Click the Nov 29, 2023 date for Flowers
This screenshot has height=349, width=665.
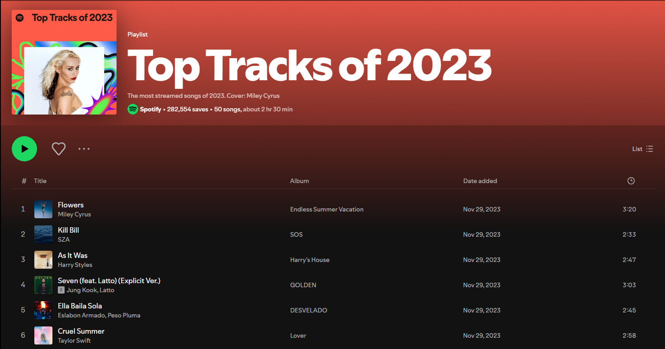482,209
